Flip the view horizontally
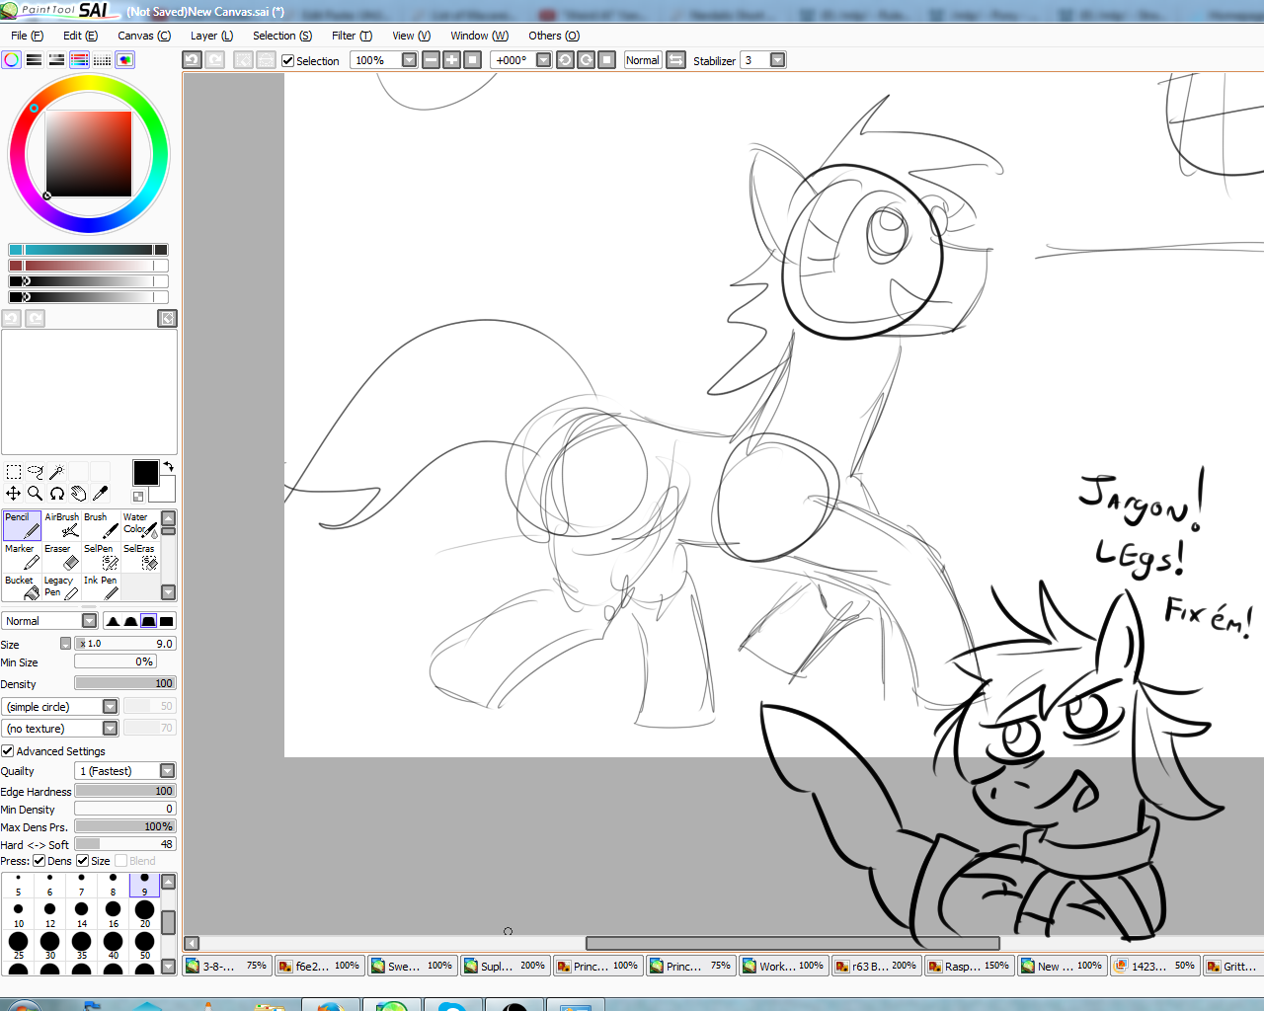This screenshot has height=1011, width=1264. (x=675, y=60)
